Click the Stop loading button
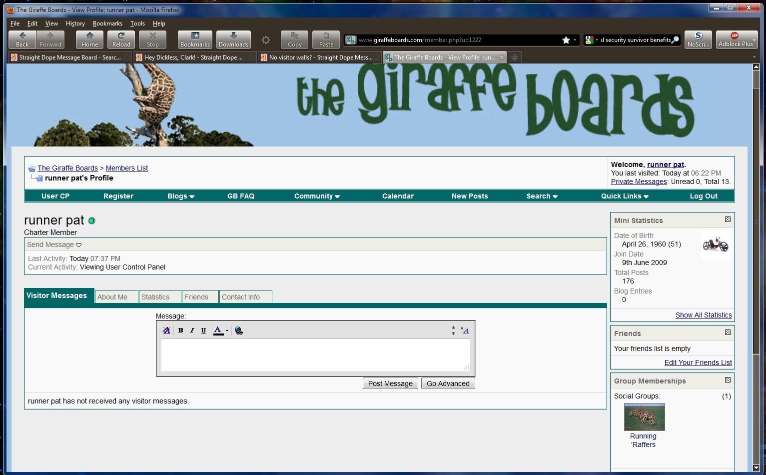The image size is (766, 475). (152, 39)
